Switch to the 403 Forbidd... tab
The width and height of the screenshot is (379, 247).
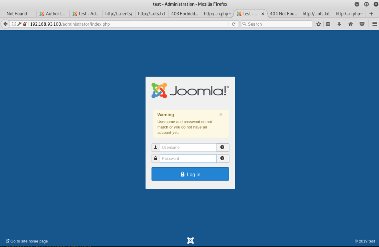(x=185, y=14)
